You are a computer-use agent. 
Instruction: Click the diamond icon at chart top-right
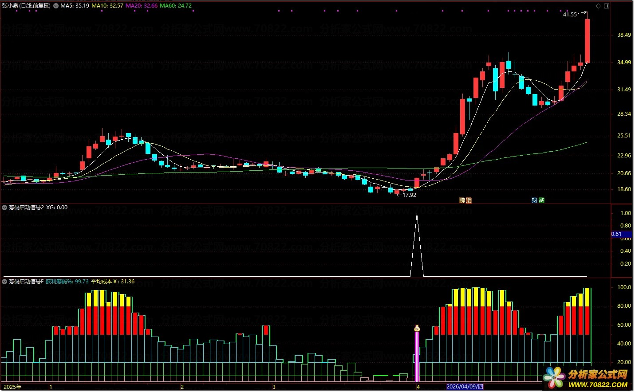[x=598, y=6]
